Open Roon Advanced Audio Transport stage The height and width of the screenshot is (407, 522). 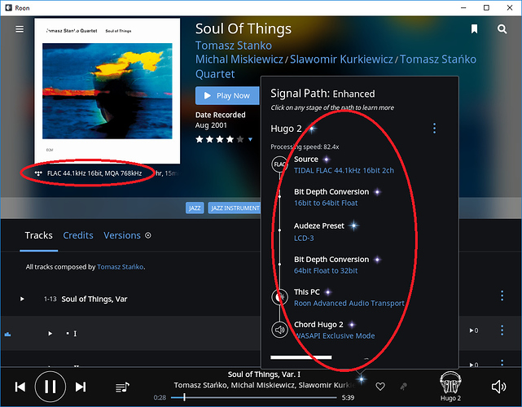pyautogui.click(x=349, y=303)
